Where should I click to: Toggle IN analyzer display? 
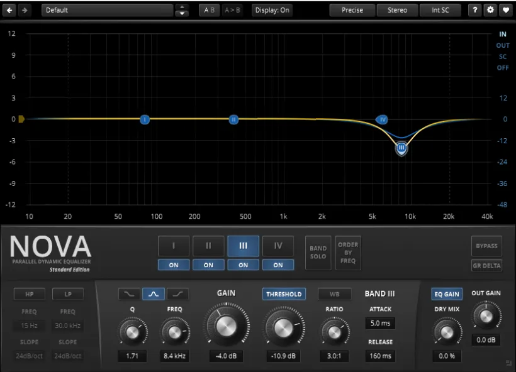coord(503,34)
